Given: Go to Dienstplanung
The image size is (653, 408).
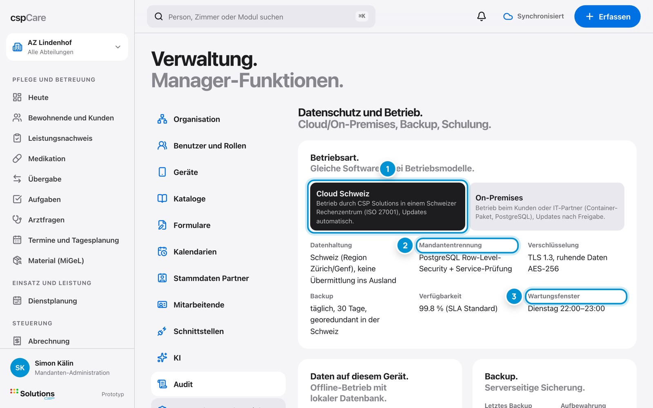Looking at the screenshot, I should pos(67,301).
